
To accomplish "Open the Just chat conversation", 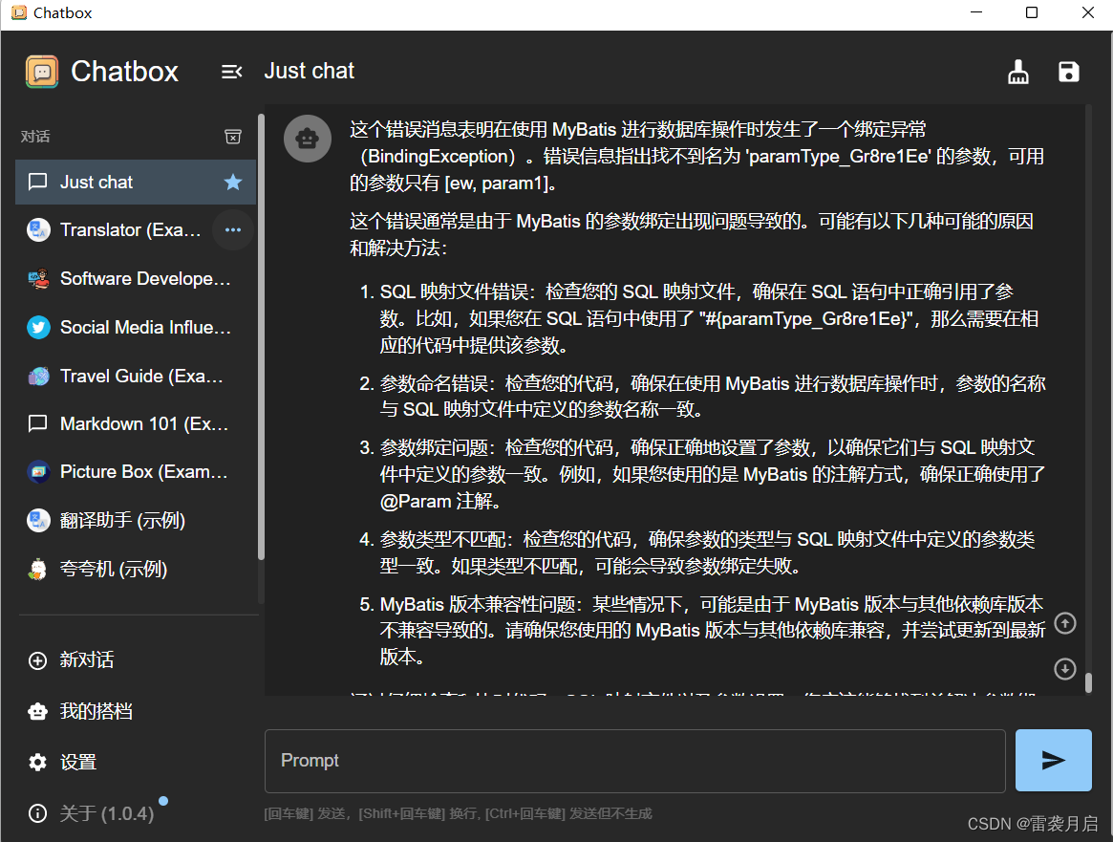I will pyautogui.click(x=136, y=183).
